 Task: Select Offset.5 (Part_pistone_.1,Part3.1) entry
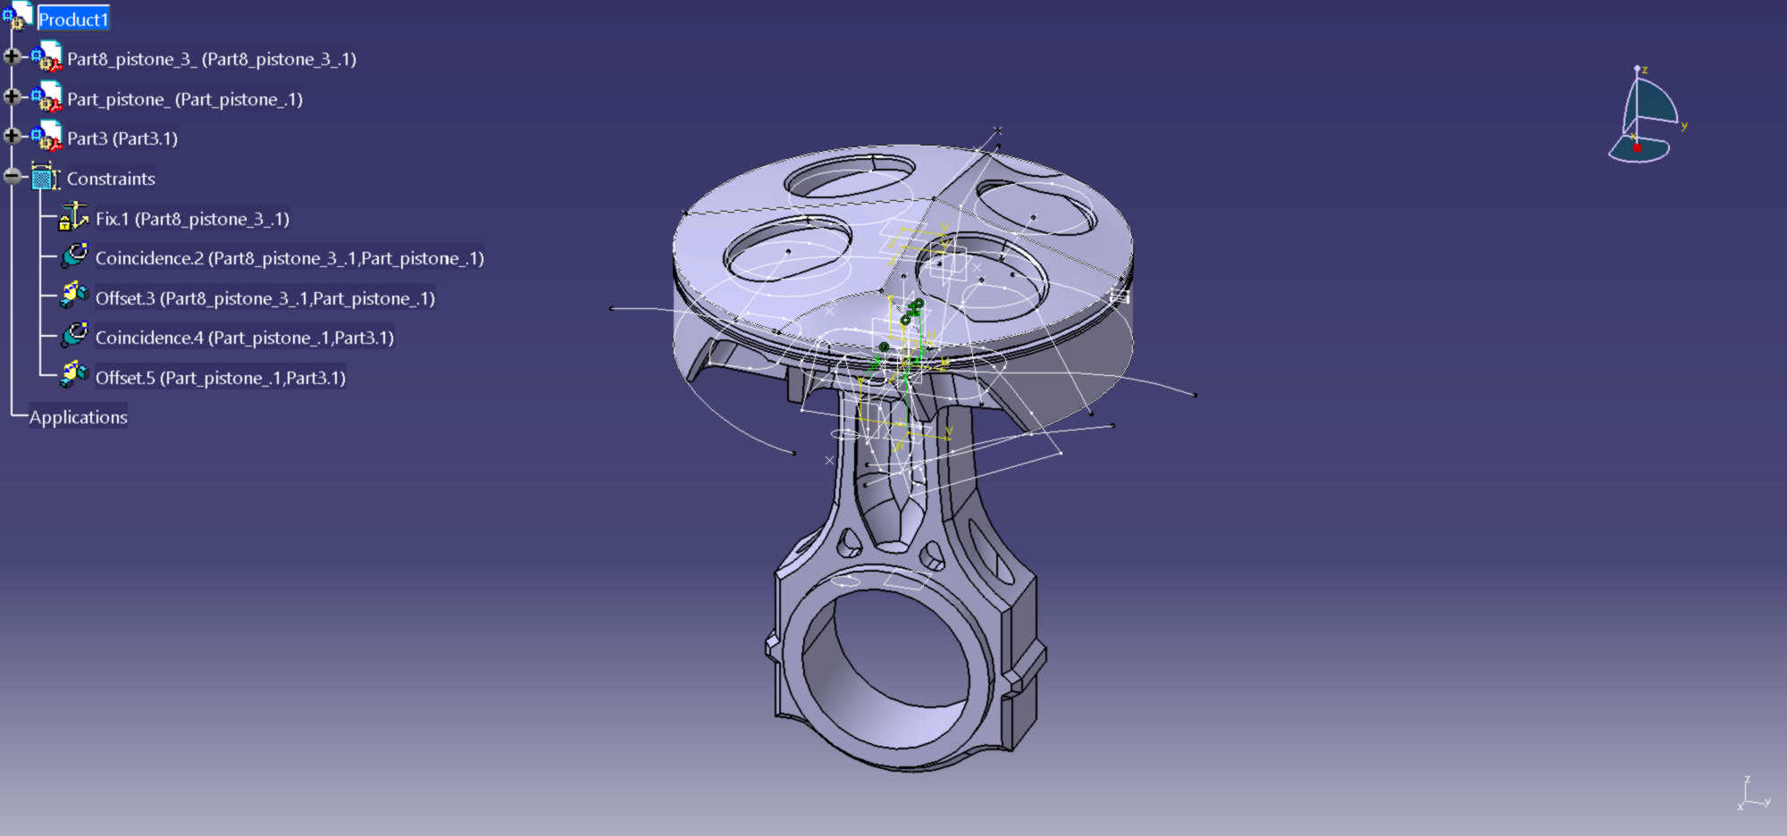coord(221,378)
